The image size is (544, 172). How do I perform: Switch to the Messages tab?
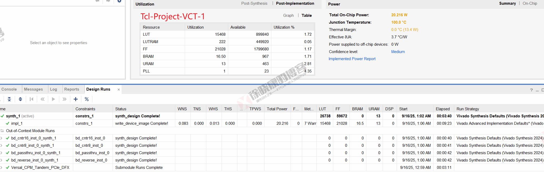pyautogui.click(x=33, y=89)
